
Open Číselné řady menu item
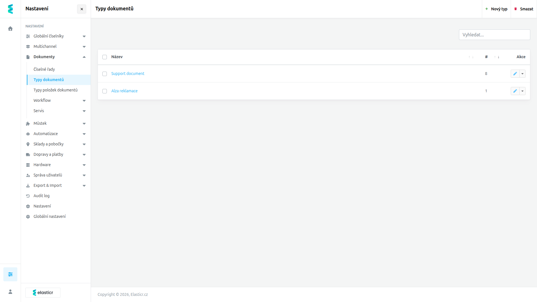click(59, 69)
